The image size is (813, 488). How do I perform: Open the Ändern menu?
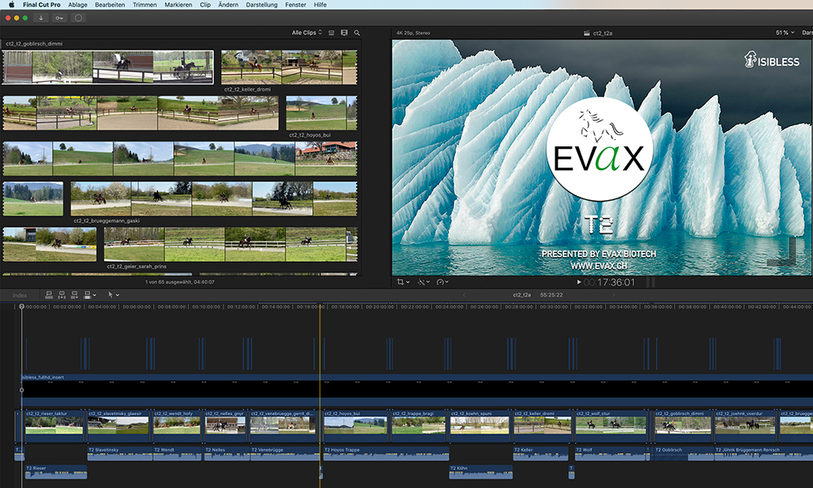[x=228, y=5]
